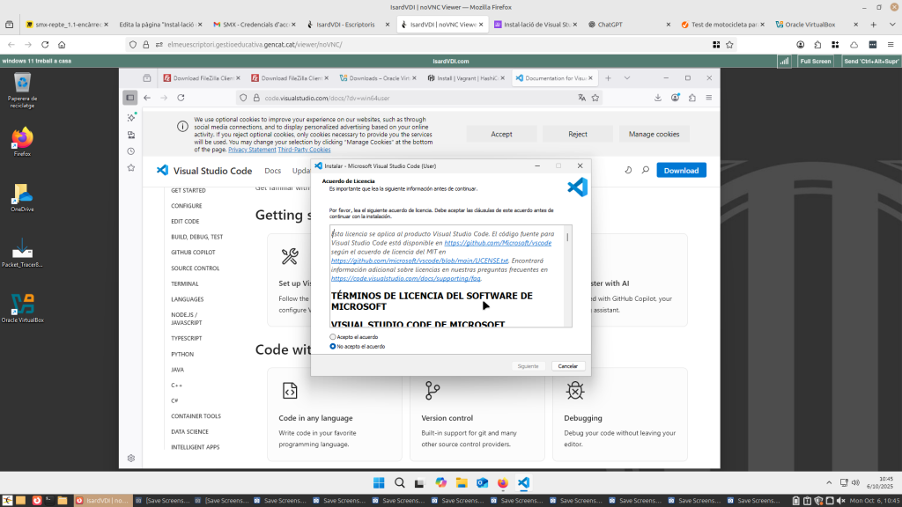Select 'No acepto el acuerdo' option
902x507 pixels.
click(x=332, y=347)
